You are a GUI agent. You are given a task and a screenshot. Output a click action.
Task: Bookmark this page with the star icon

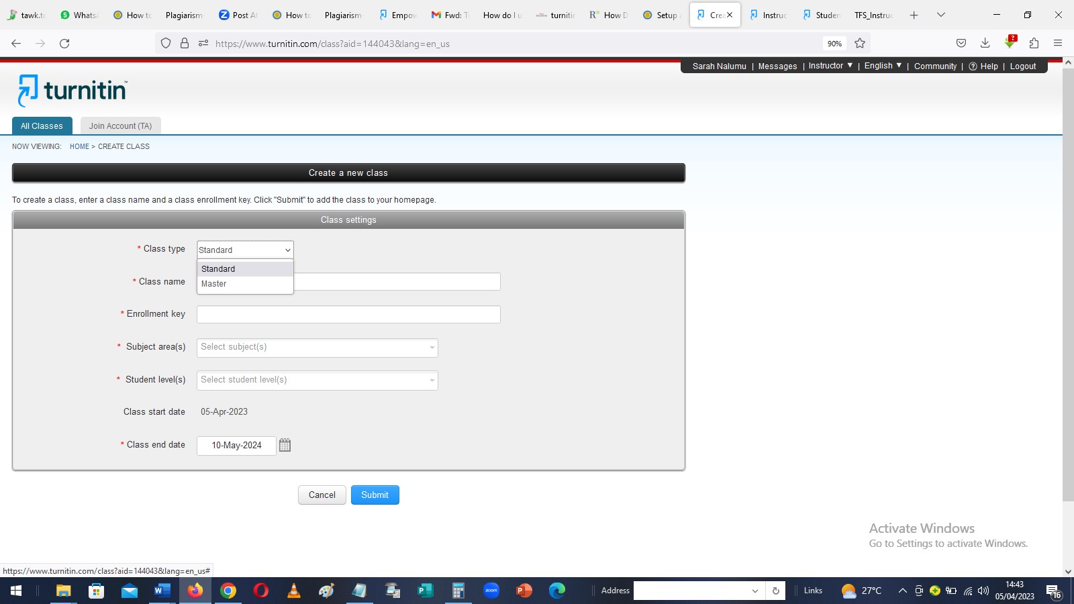point(860,44)
